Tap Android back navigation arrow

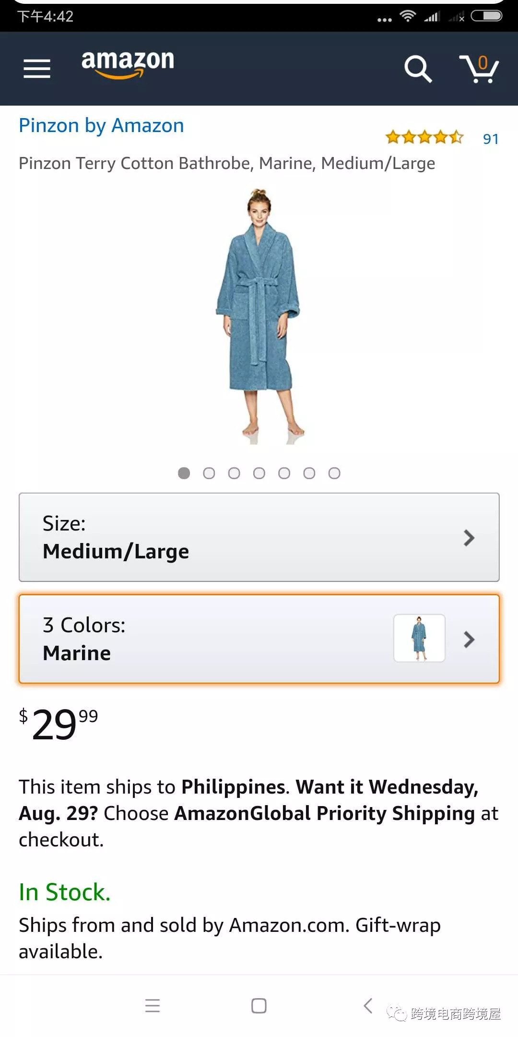tap(368, 1005)
